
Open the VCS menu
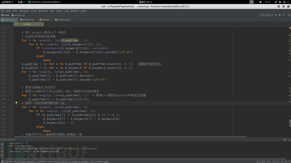pos(66,11)
